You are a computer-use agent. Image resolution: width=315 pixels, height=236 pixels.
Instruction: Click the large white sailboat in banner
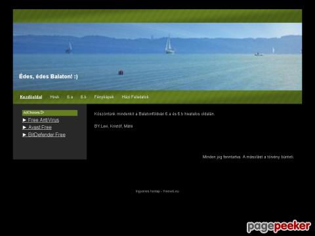(x=169, y=45)
